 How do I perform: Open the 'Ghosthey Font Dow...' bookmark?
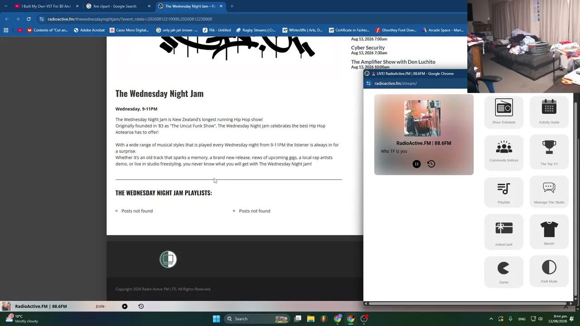pos(396,30)
